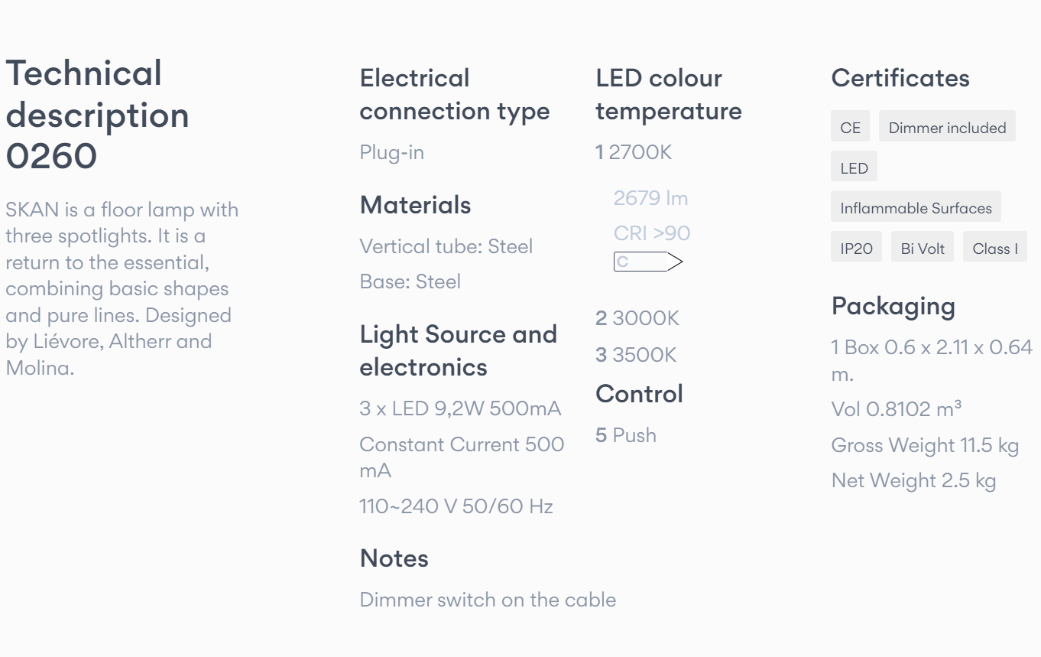Click the Technical description 0260 heading
Image resolution: width=1041 pixels, height=657 pixels.
97,115
